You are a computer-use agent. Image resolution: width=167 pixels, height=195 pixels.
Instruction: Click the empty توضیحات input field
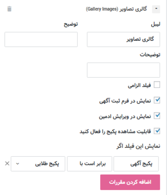[x=123, y=70]
